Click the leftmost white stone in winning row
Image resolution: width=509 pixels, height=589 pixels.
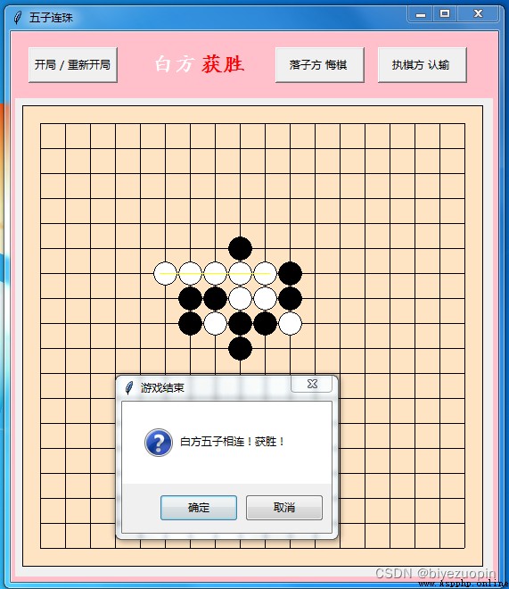(165, 273)
